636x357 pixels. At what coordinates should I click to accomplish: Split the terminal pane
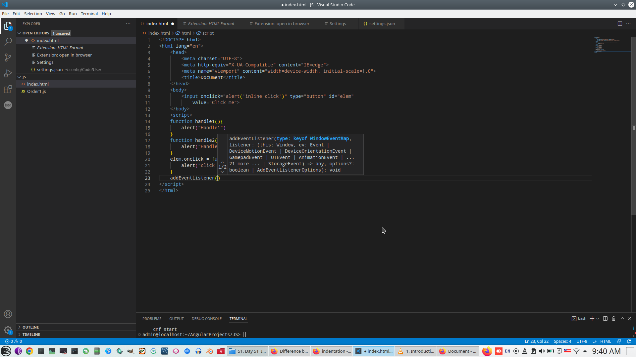pyautogui.click(x=605, y=318)
